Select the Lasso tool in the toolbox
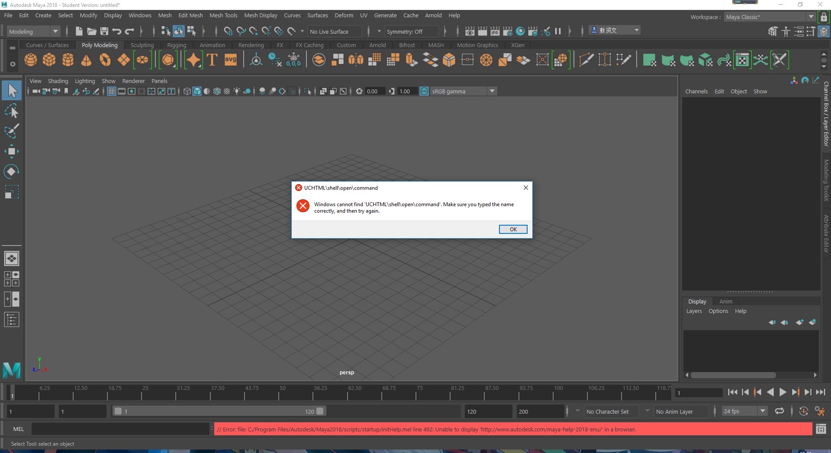 (12, 111)
